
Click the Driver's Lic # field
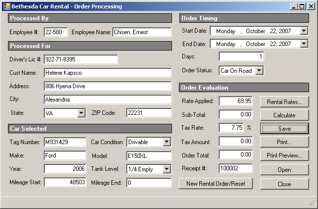[80, 59]
